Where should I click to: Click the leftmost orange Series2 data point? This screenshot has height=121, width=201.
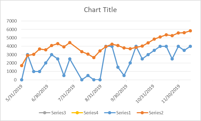pos(22,66)
